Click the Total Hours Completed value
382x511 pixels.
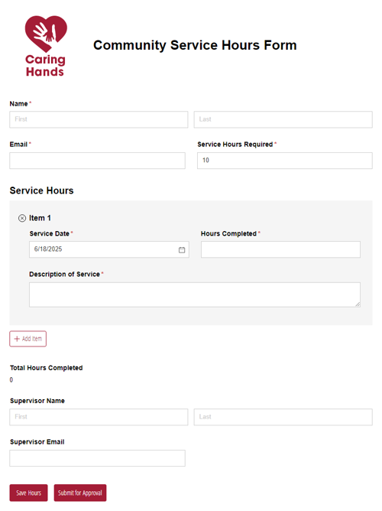click(11, 379)
